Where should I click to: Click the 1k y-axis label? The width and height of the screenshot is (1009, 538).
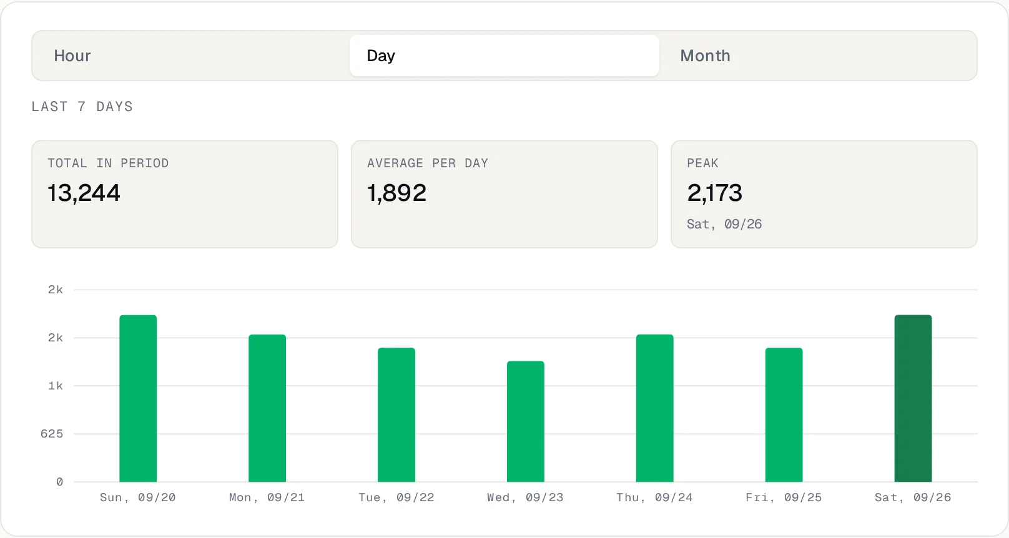tap(56, 386)
